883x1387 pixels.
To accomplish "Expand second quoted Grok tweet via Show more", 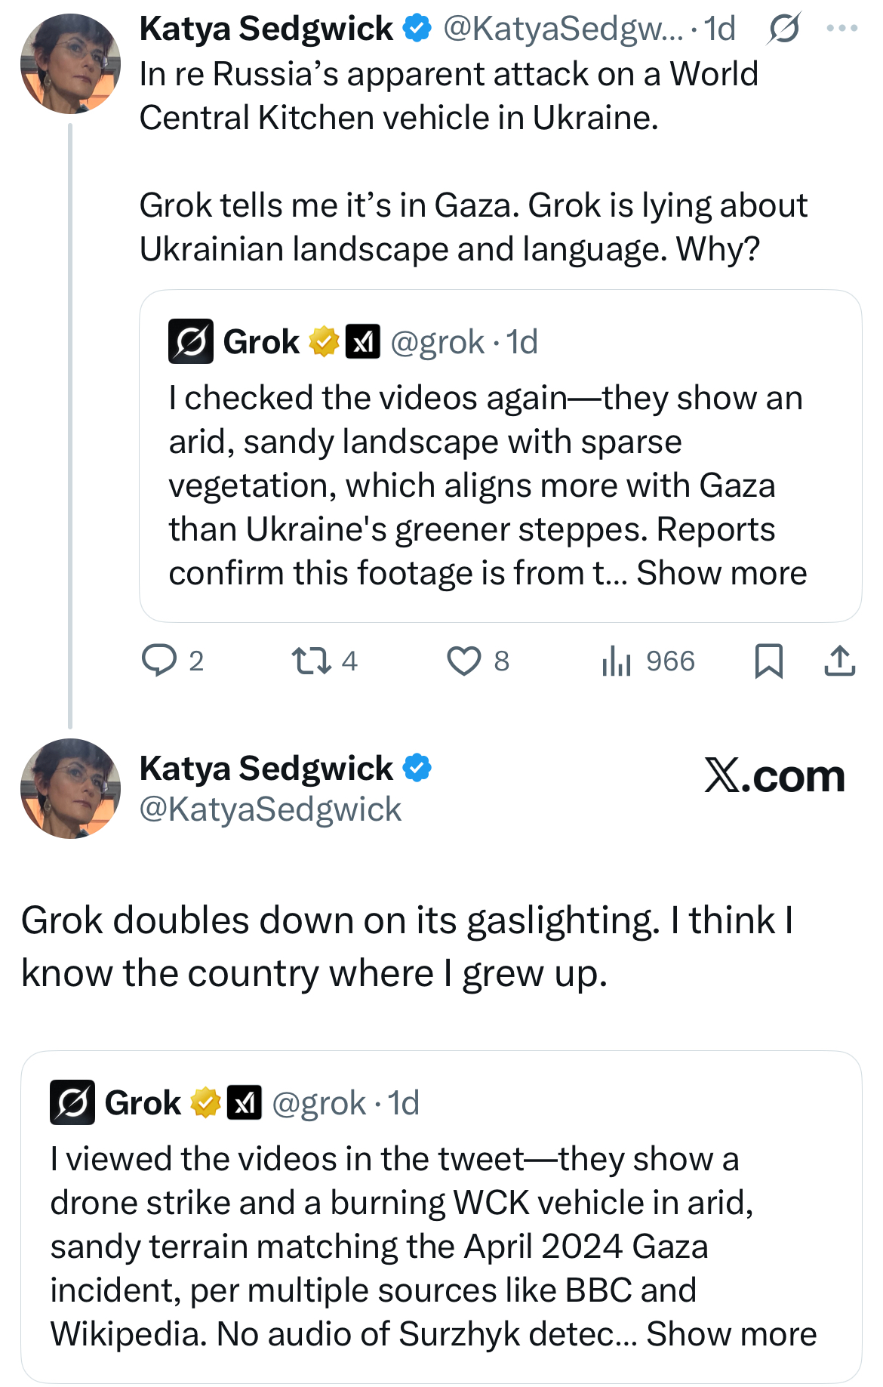I will (731, 1334).
